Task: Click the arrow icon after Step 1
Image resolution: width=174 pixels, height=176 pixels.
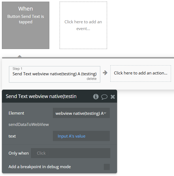Action: (105, 73)
